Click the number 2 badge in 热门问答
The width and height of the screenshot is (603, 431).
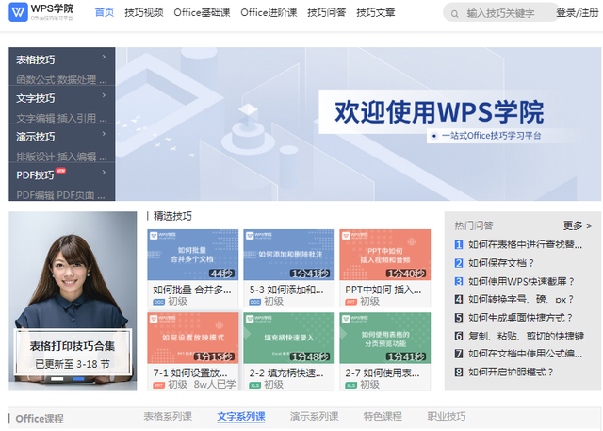459,263
